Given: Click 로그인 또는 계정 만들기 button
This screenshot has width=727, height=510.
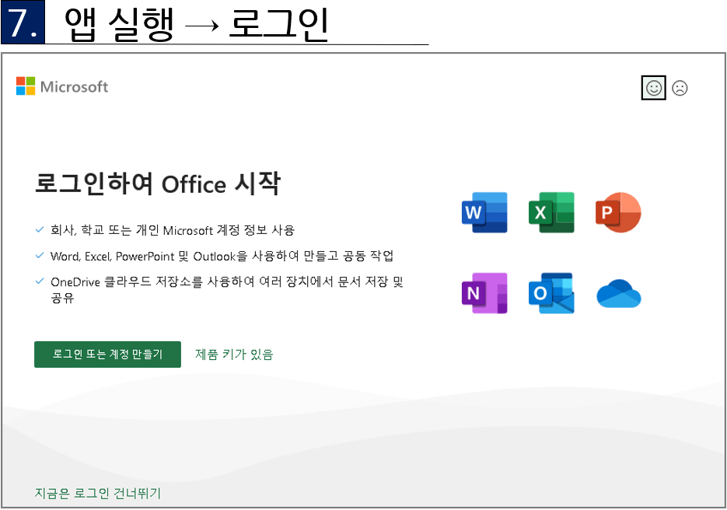Looking at the screenshot, I should (107, 355).
